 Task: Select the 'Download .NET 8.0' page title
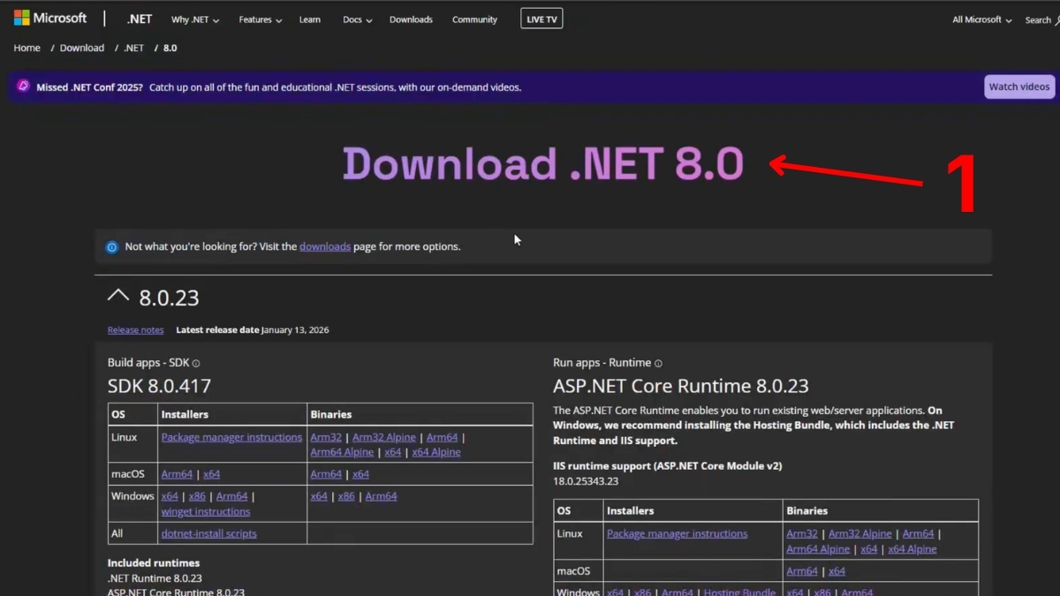point(543,164)
